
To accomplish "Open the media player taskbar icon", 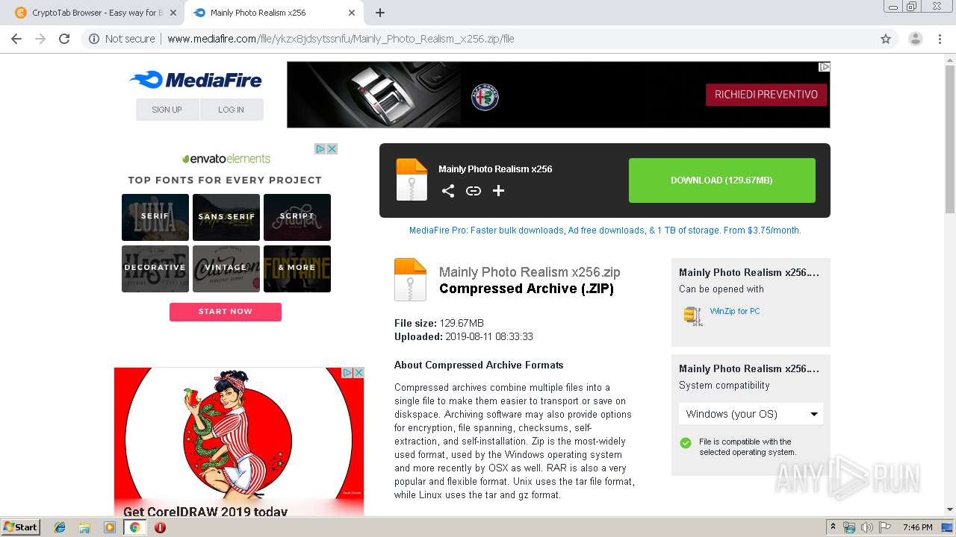I will pos(110,527).
